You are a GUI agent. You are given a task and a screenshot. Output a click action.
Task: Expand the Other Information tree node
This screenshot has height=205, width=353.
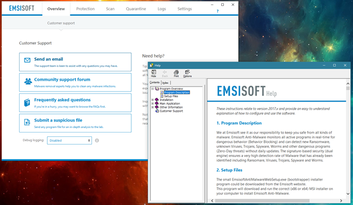pos(153,107)
